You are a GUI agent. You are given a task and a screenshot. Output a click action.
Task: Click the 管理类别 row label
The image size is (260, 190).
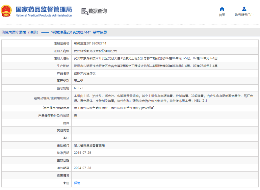63,81
